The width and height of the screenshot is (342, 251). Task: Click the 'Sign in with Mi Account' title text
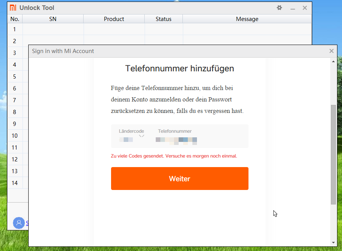click(63, 51)
